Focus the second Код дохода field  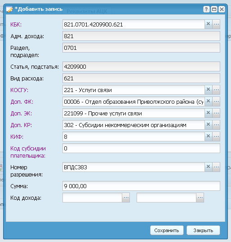(x=166, y=198)
